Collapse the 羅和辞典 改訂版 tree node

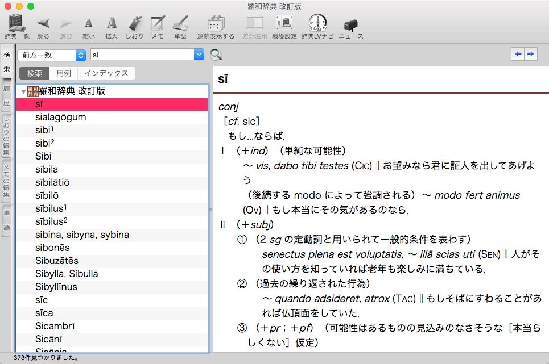point(23,91)
